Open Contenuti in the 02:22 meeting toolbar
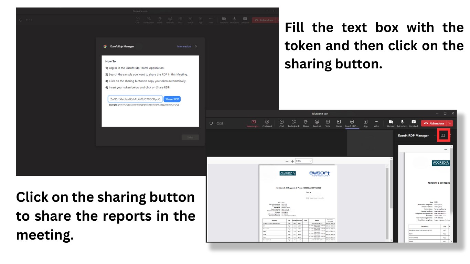The height and width of the screenshot is (264, 470). tap(267, 123)
